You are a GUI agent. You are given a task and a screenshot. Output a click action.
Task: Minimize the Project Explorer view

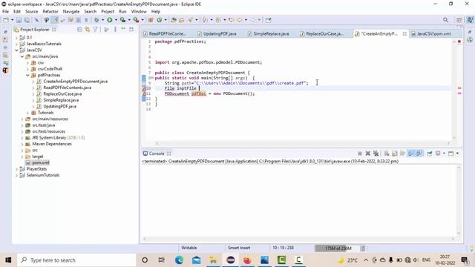click(123, 30)
